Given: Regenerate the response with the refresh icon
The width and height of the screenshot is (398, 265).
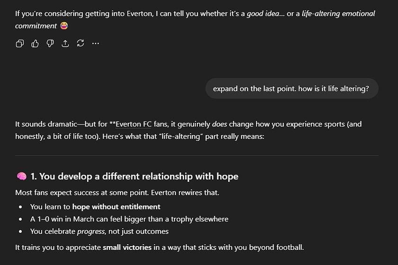Looking at the screenshot, I should pos(80,43).
